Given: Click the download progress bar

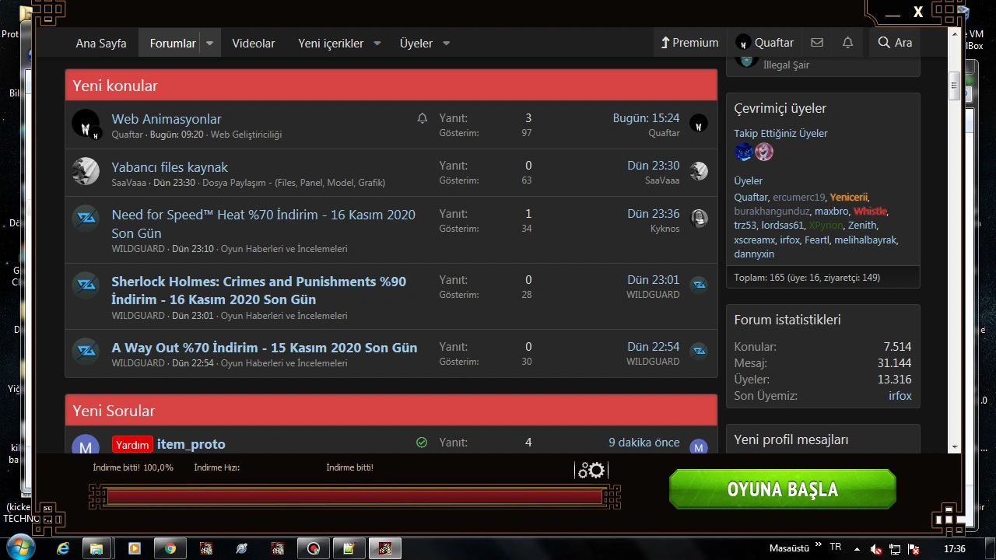Looking at the screenshot, I should [x=355, y=497].
